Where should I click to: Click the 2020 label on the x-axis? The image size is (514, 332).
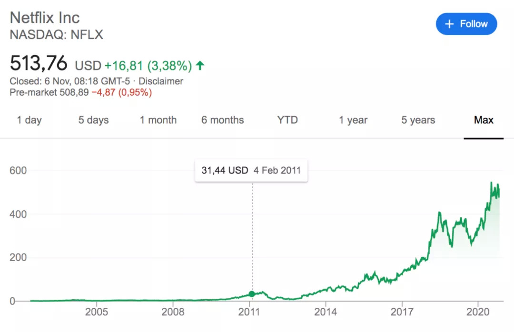478,312
